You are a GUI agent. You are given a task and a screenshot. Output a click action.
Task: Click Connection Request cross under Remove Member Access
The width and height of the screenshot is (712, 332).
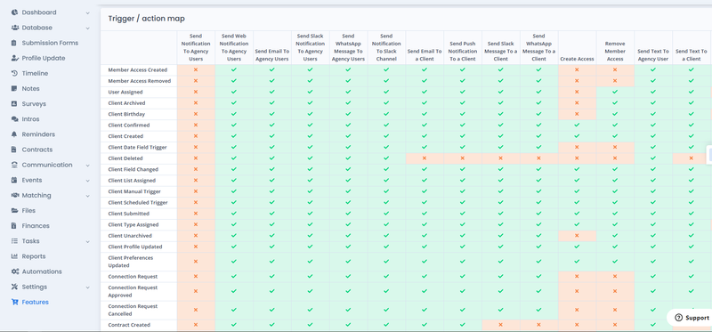tap(615, 276)
